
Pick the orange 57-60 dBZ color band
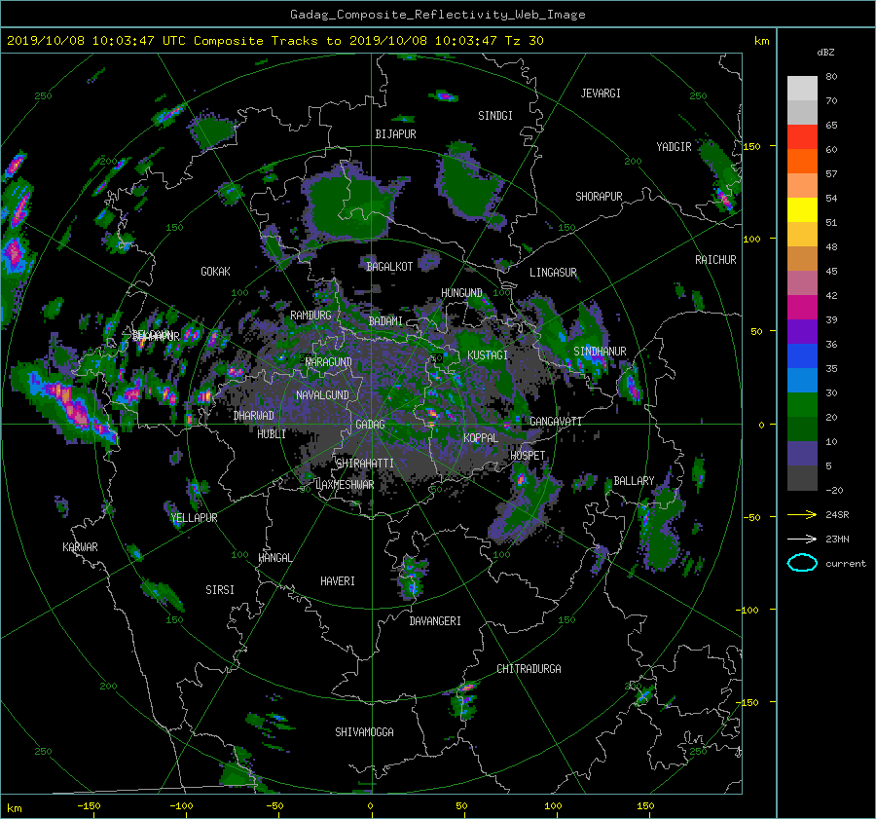click(802, 162)
